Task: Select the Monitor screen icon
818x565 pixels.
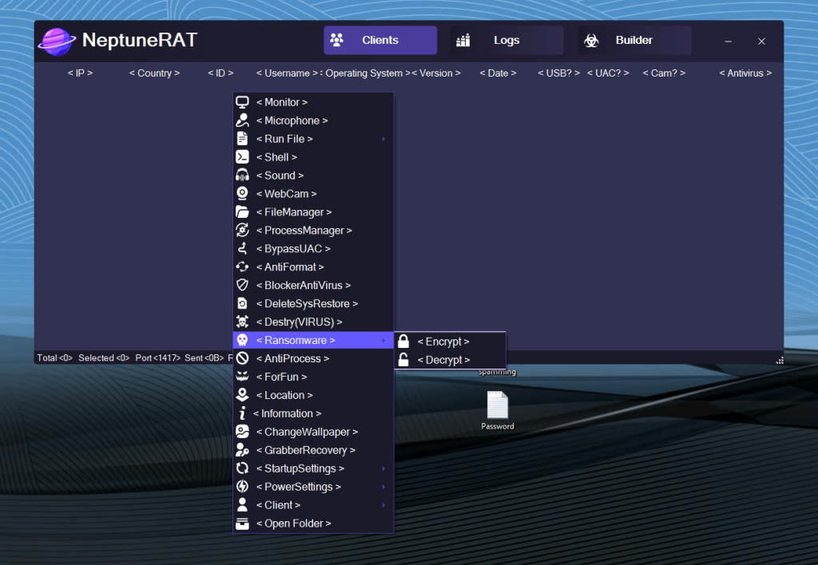Action: coord(242,101)
